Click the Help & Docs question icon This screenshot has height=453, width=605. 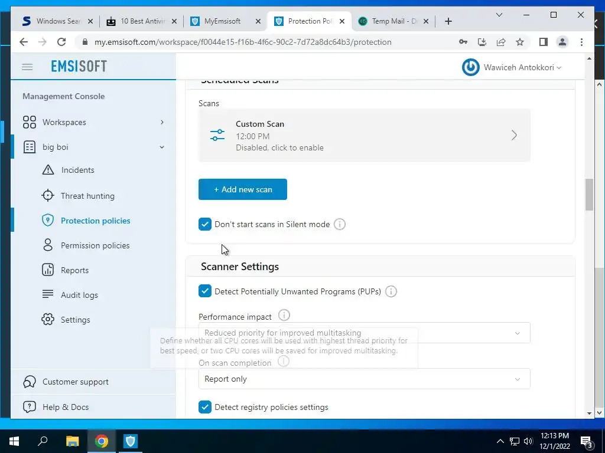30,407
